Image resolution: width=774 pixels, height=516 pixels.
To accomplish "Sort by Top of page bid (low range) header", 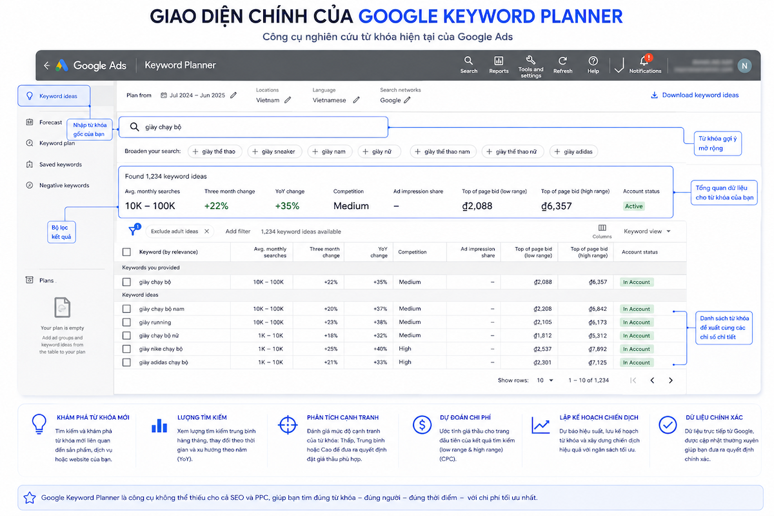I will point(533,252).
